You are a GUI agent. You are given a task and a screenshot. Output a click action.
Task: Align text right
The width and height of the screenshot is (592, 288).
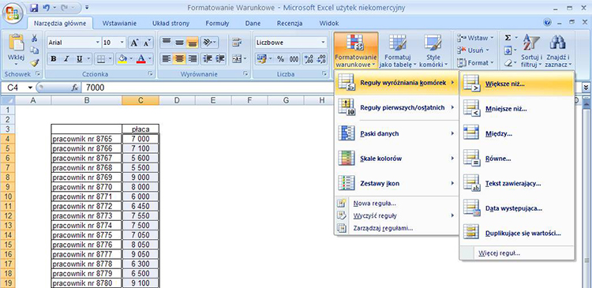pos(192,59)
